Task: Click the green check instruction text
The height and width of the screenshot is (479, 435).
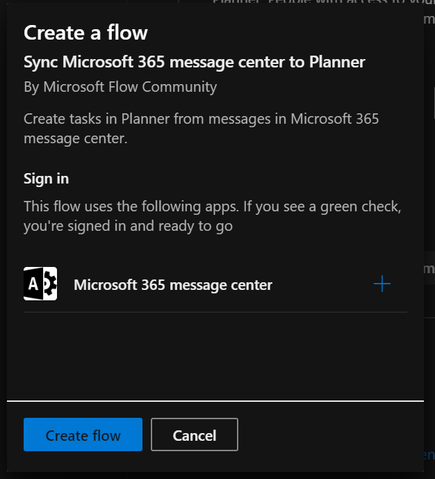Action: tap(213, 216)
